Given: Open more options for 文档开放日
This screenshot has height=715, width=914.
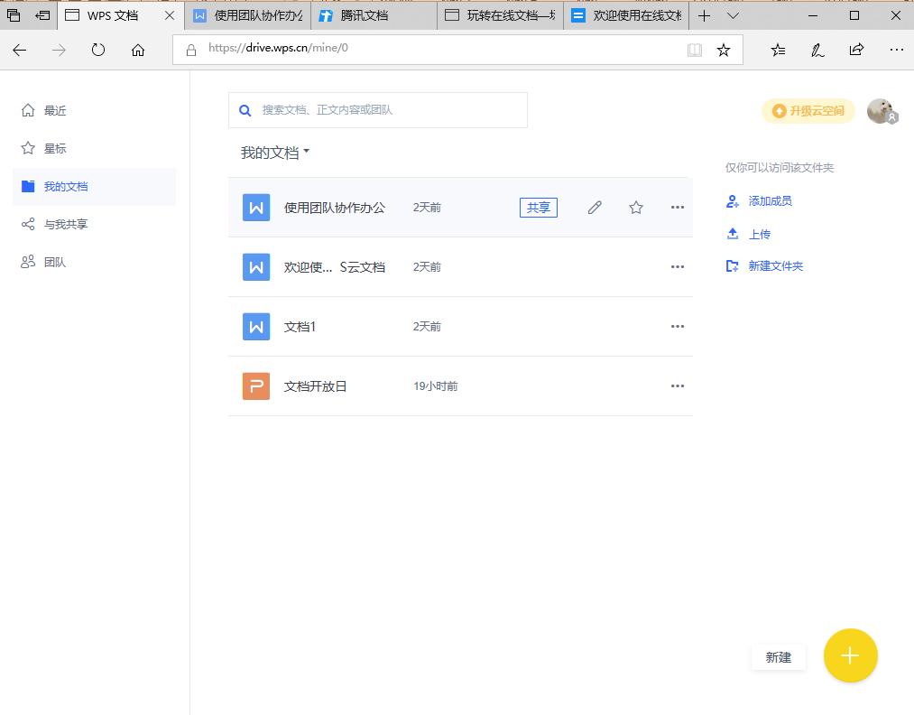Looking at the screenshot, I should coord(678,386).
